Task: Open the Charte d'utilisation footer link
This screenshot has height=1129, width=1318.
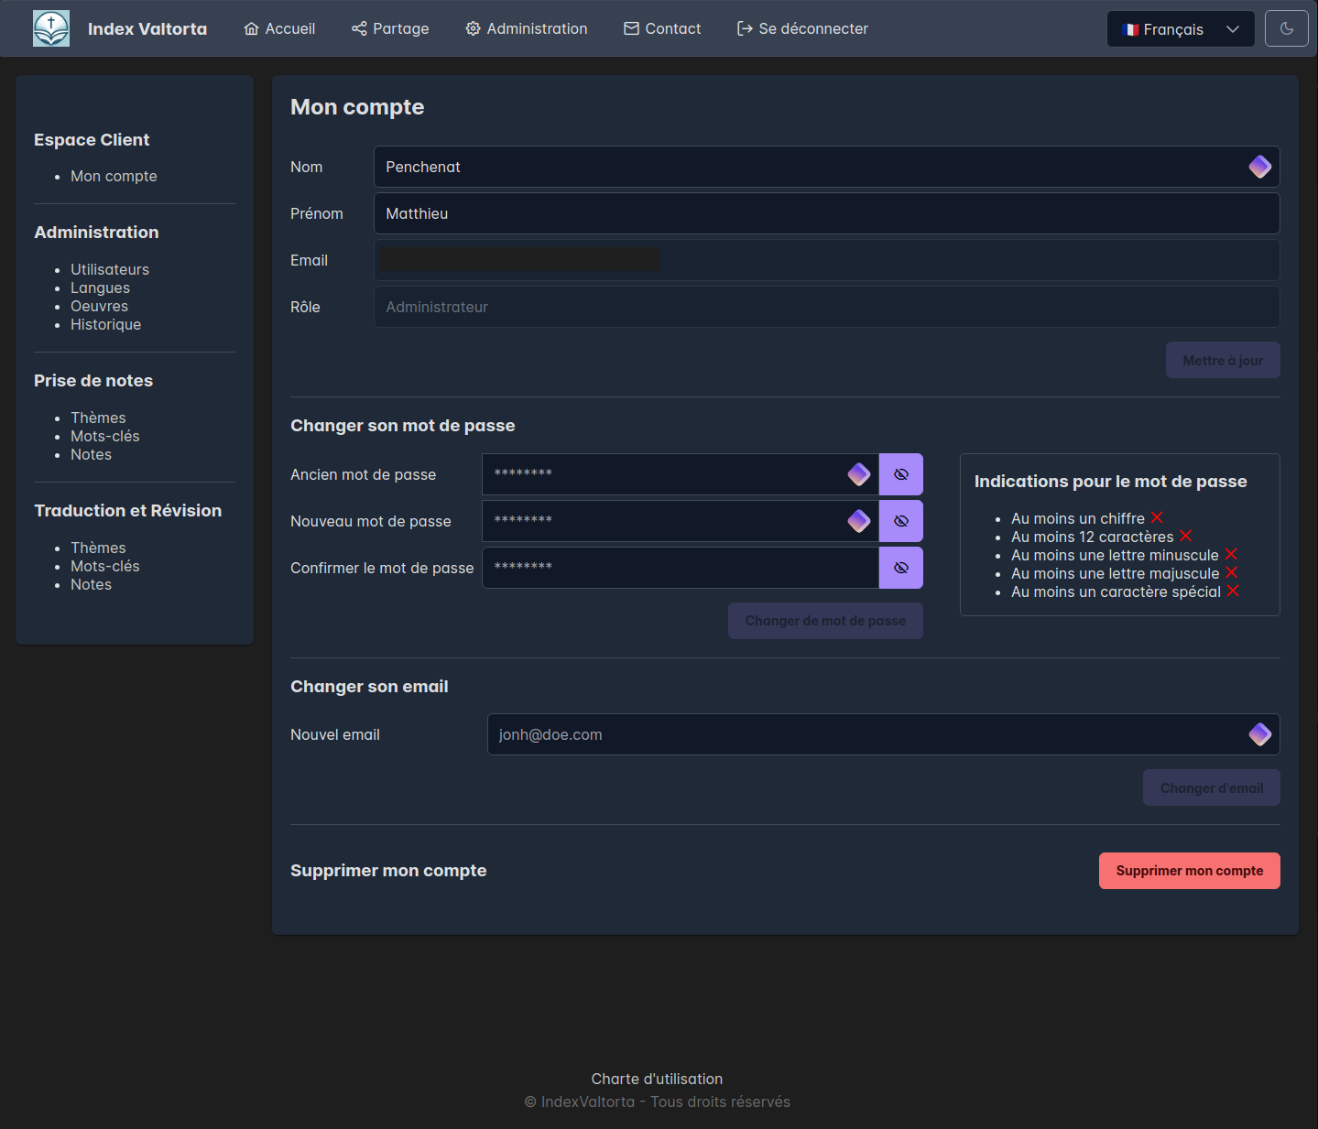Action: 657,1079
